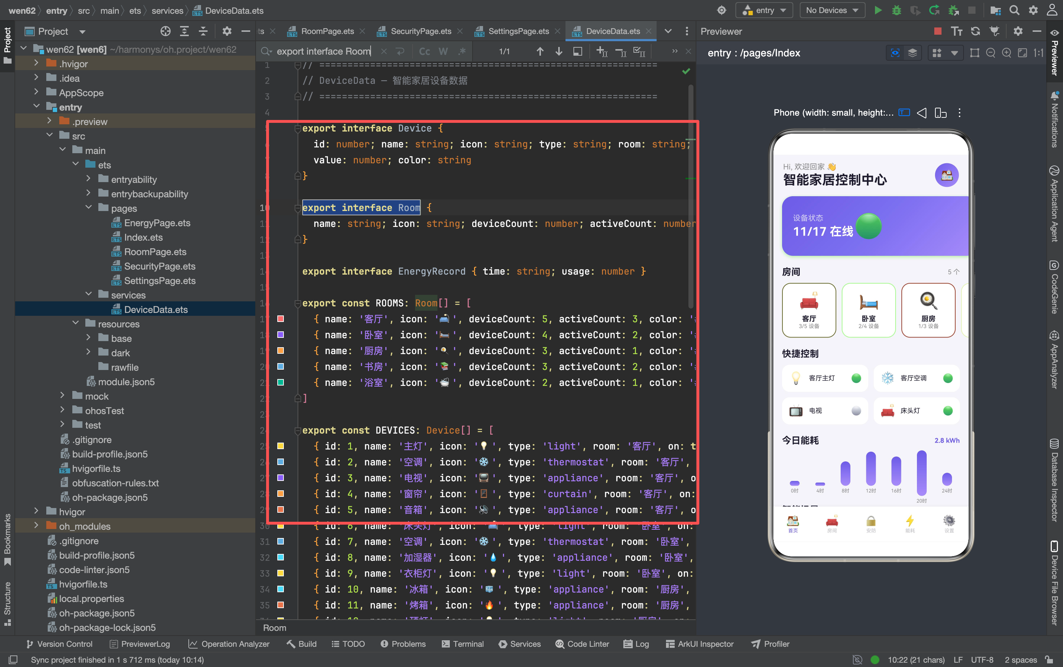Click the locate-in-project target icon

pos(165,31)
